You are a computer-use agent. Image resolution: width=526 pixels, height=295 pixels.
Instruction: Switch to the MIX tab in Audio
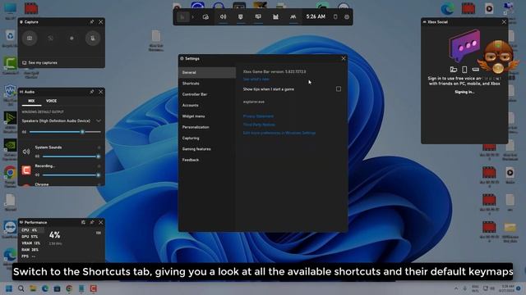coord(31,101)
